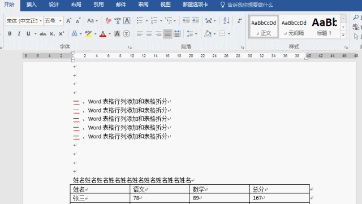
Task: Open the 视图 ribbon tab
Action: tap(166, 5)
